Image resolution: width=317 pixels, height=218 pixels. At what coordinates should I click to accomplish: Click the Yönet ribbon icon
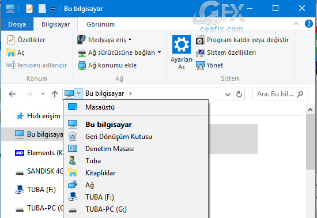(201, 66)
